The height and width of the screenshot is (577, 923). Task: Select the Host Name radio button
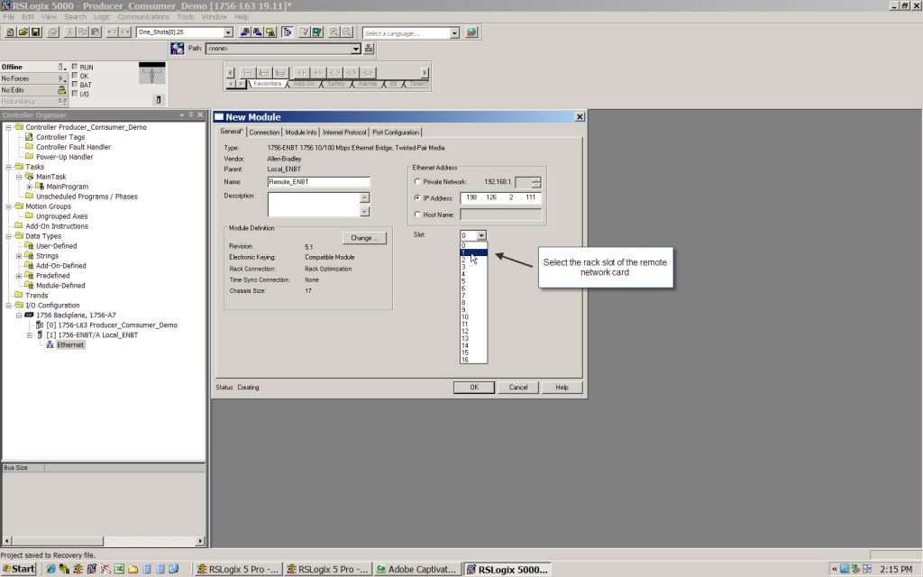click(418, 215)
